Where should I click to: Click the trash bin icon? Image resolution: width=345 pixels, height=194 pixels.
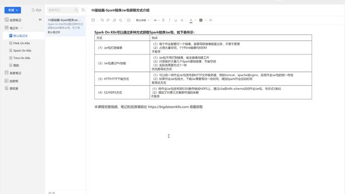(x=6, y=88)
